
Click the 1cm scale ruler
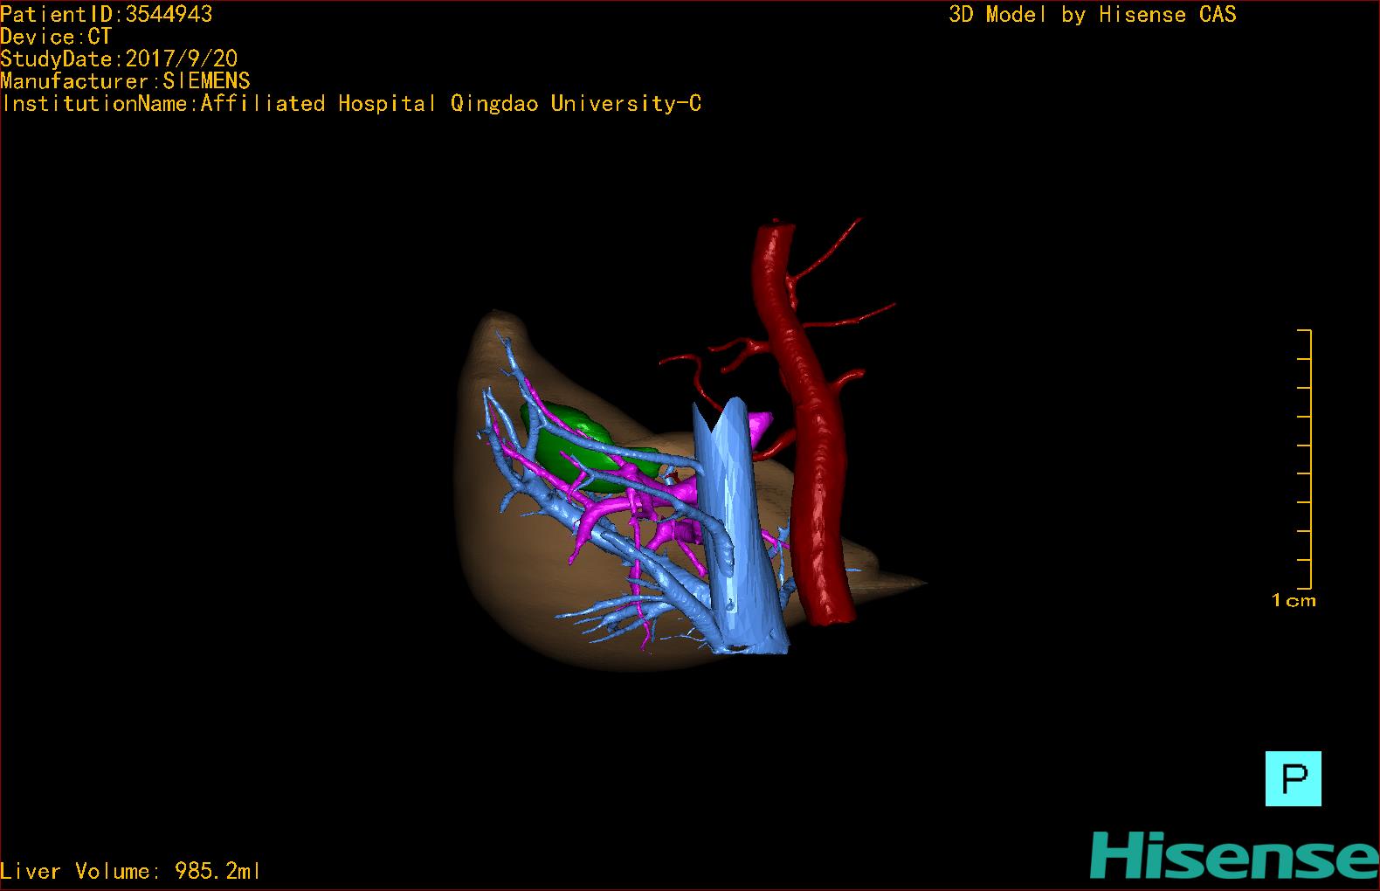[x=1304, y=459]
